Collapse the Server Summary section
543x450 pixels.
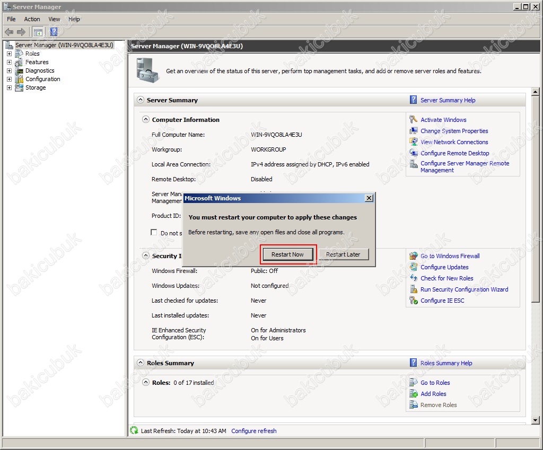[140, 100]
